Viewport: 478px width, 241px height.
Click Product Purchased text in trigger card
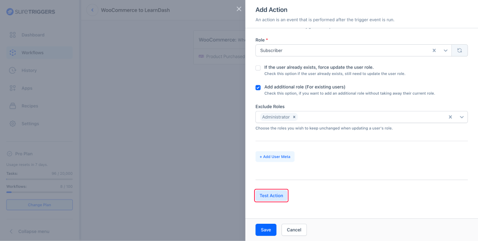tap(225, 56)
